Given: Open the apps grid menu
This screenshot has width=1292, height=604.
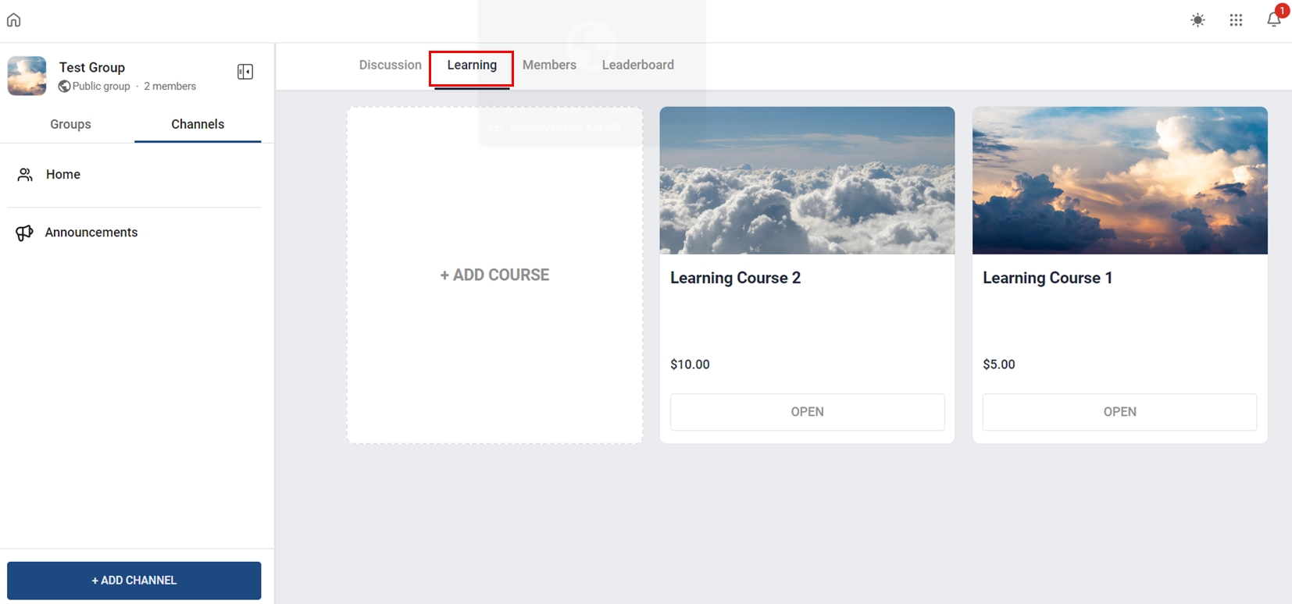Looking at the screenshot, I should tap(1236, 20).
